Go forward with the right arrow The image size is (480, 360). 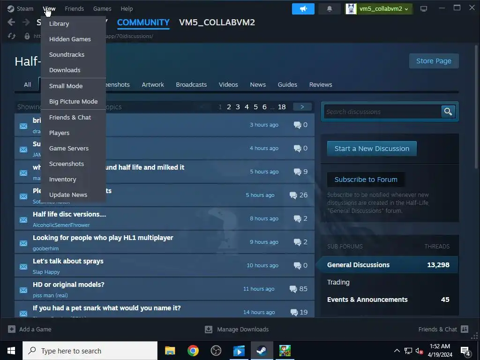click(26, 22)
